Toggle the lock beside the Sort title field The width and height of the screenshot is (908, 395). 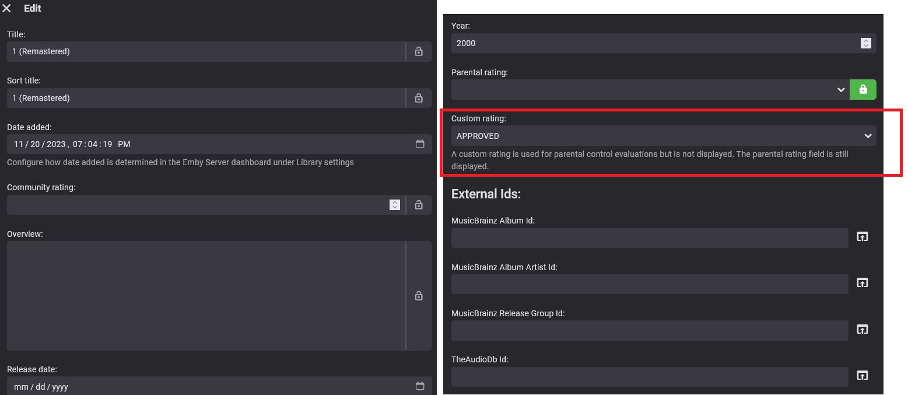pyautogui.click(x=419, y=98)
